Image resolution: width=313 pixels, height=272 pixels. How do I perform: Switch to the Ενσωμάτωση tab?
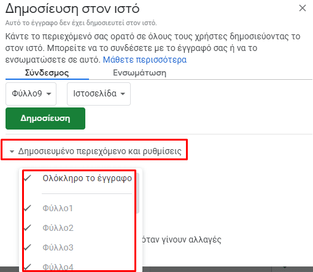140,73
